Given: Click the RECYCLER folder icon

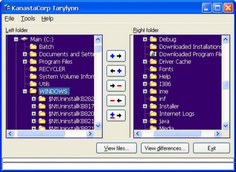Looking at the screenshot, I should click(33, 69).
